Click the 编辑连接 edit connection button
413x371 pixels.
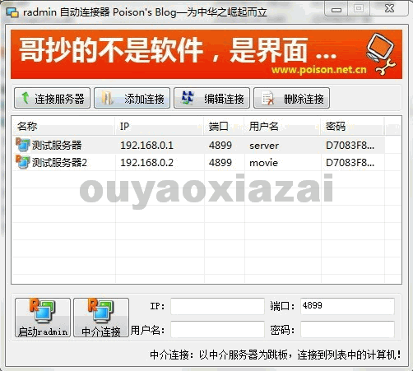click(211, 98)
